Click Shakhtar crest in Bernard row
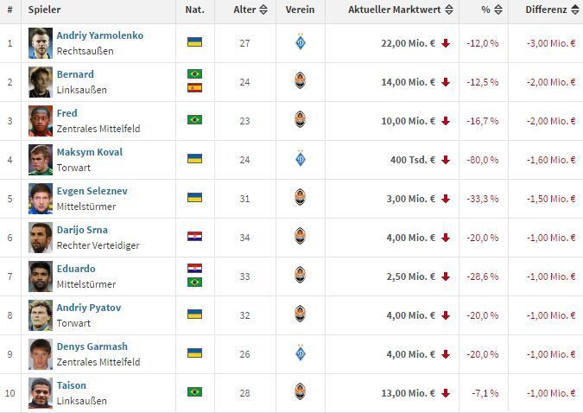Screen dimensions: 583x413 [x=300, y=81]
